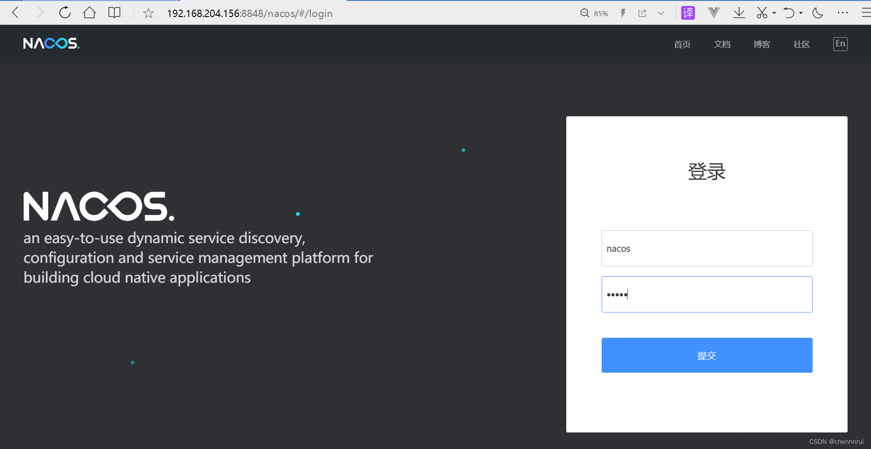Image resolution: width=871 pixels, height=449 pixels.
Task: Click the undo restore-tab icon
Action: coord(789,13)
